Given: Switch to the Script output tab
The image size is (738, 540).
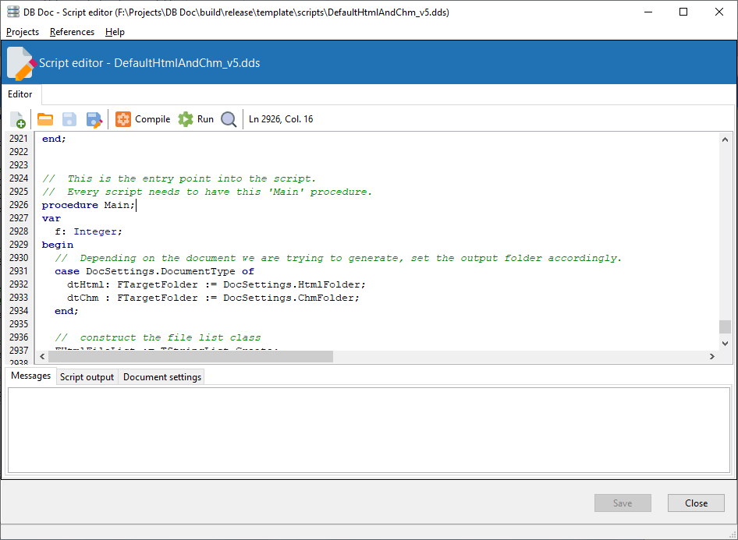Looking at the screenshot, I should 87,377.
